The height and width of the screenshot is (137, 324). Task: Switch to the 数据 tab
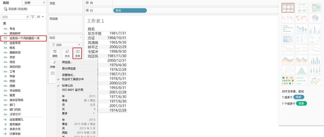pyautogui.click(x=6, y=3)
